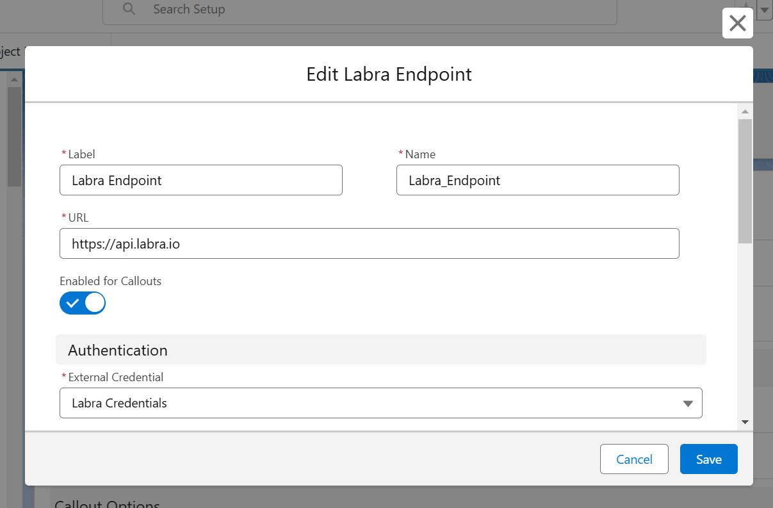
Task: Click the Save button
Action: coord(709,459)
